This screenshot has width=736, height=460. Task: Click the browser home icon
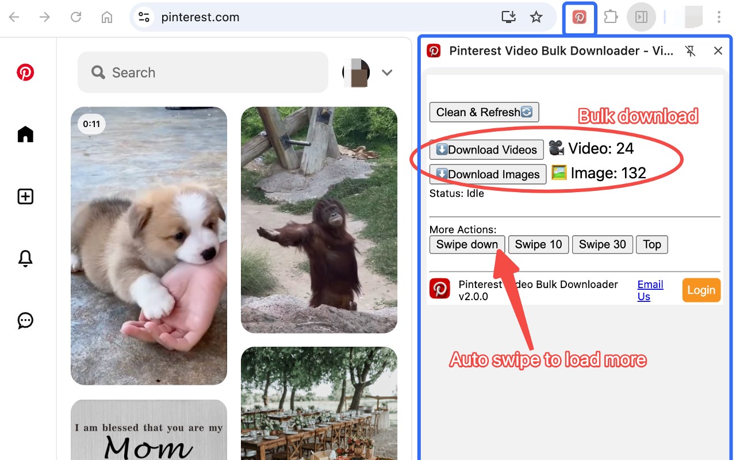(107, 17)
